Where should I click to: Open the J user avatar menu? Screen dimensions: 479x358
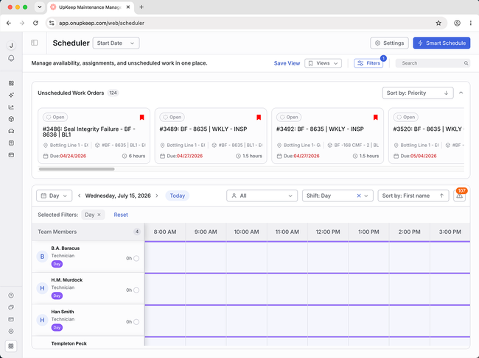pyautogui.click(x=11, y=46)
